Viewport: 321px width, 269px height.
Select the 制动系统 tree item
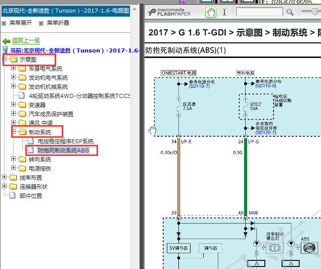click(x=40, y=132)
